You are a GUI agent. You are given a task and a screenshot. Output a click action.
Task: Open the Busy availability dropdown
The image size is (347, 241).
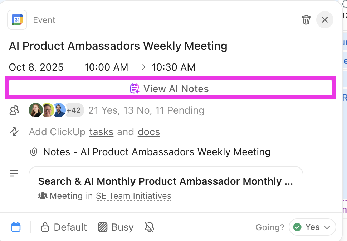pyautogui.click(x=115, y=227)
